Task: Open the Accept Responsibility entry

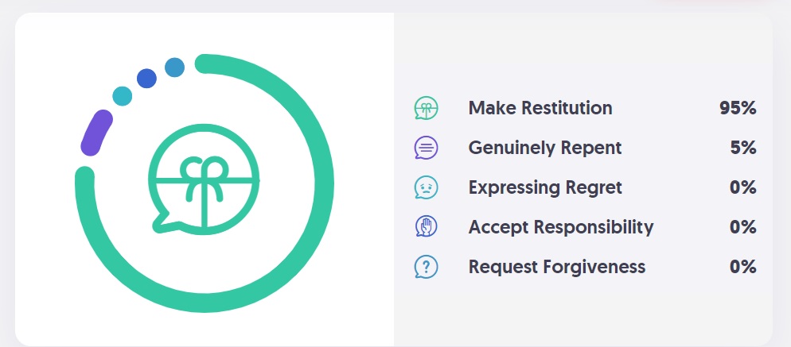Action: coord(561,226)
